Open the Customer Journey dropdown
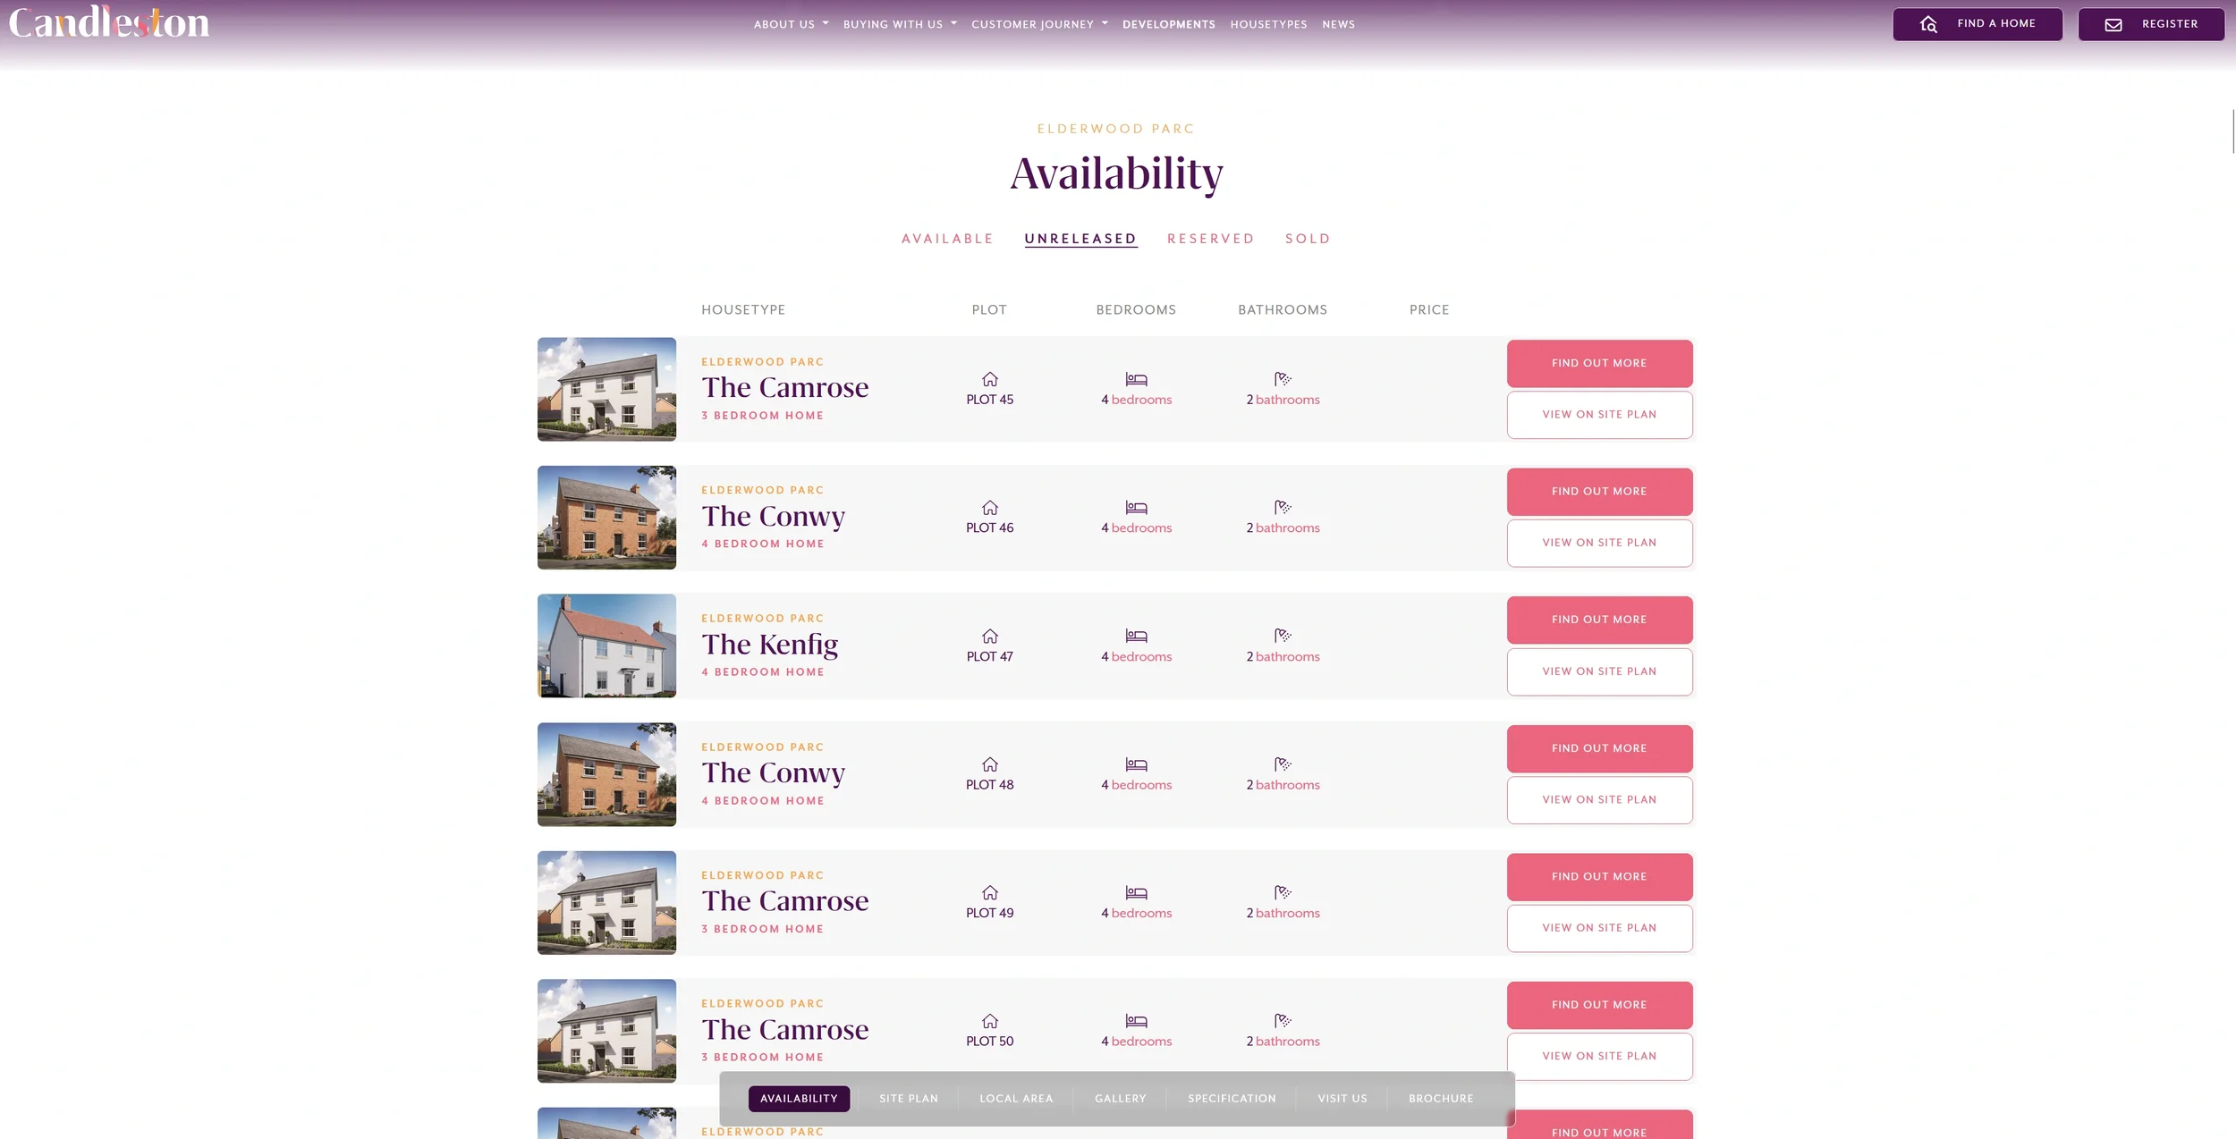Screen dimensions: 2236x1139 [x=1038, y=24]
